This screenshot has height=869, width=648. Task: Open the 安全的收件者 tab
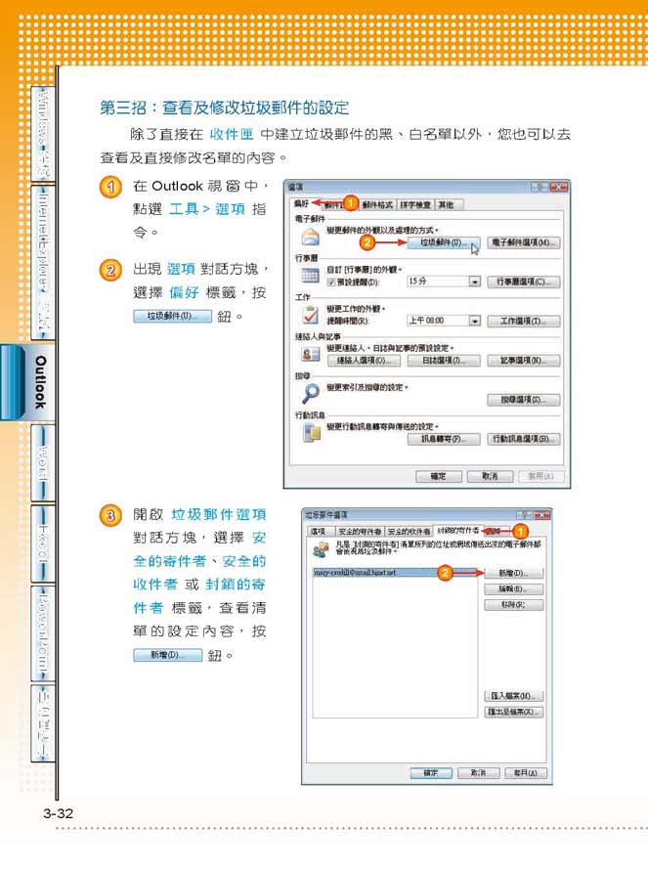pos(409,532)
